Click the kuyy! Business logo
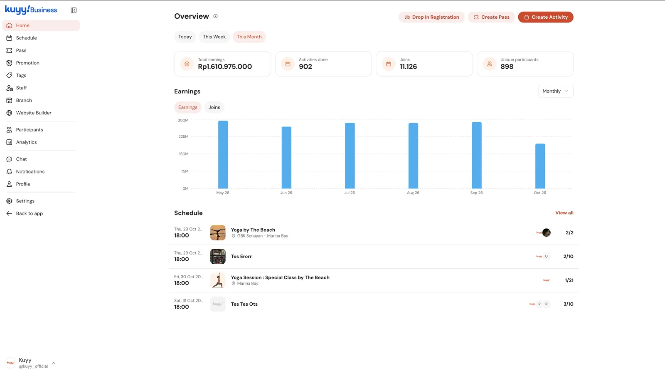The image size is (665, 376). click(x=31, y=10)
